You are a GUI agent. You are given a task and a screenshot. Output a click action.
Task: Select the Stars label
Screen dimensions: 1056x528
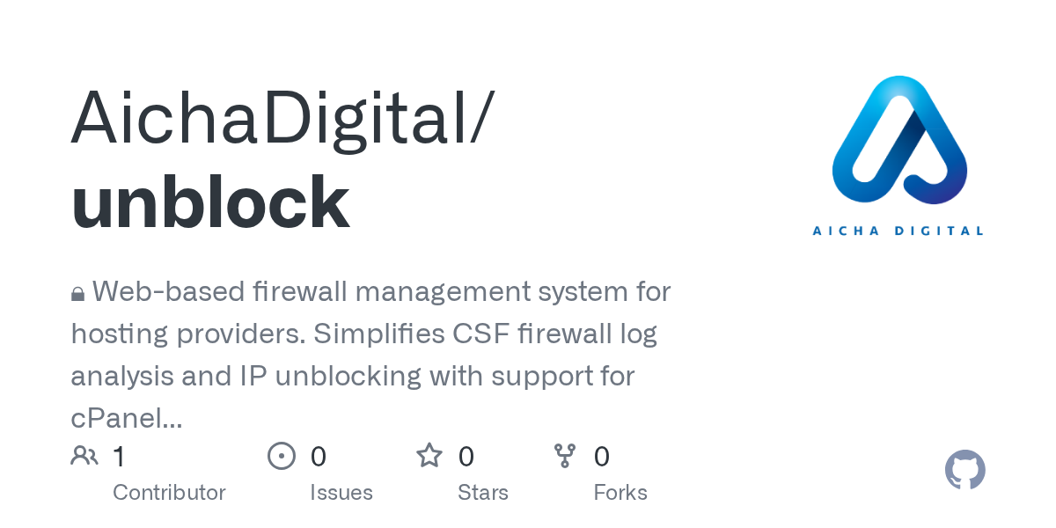pyautogui.click(x=483, y=492)
